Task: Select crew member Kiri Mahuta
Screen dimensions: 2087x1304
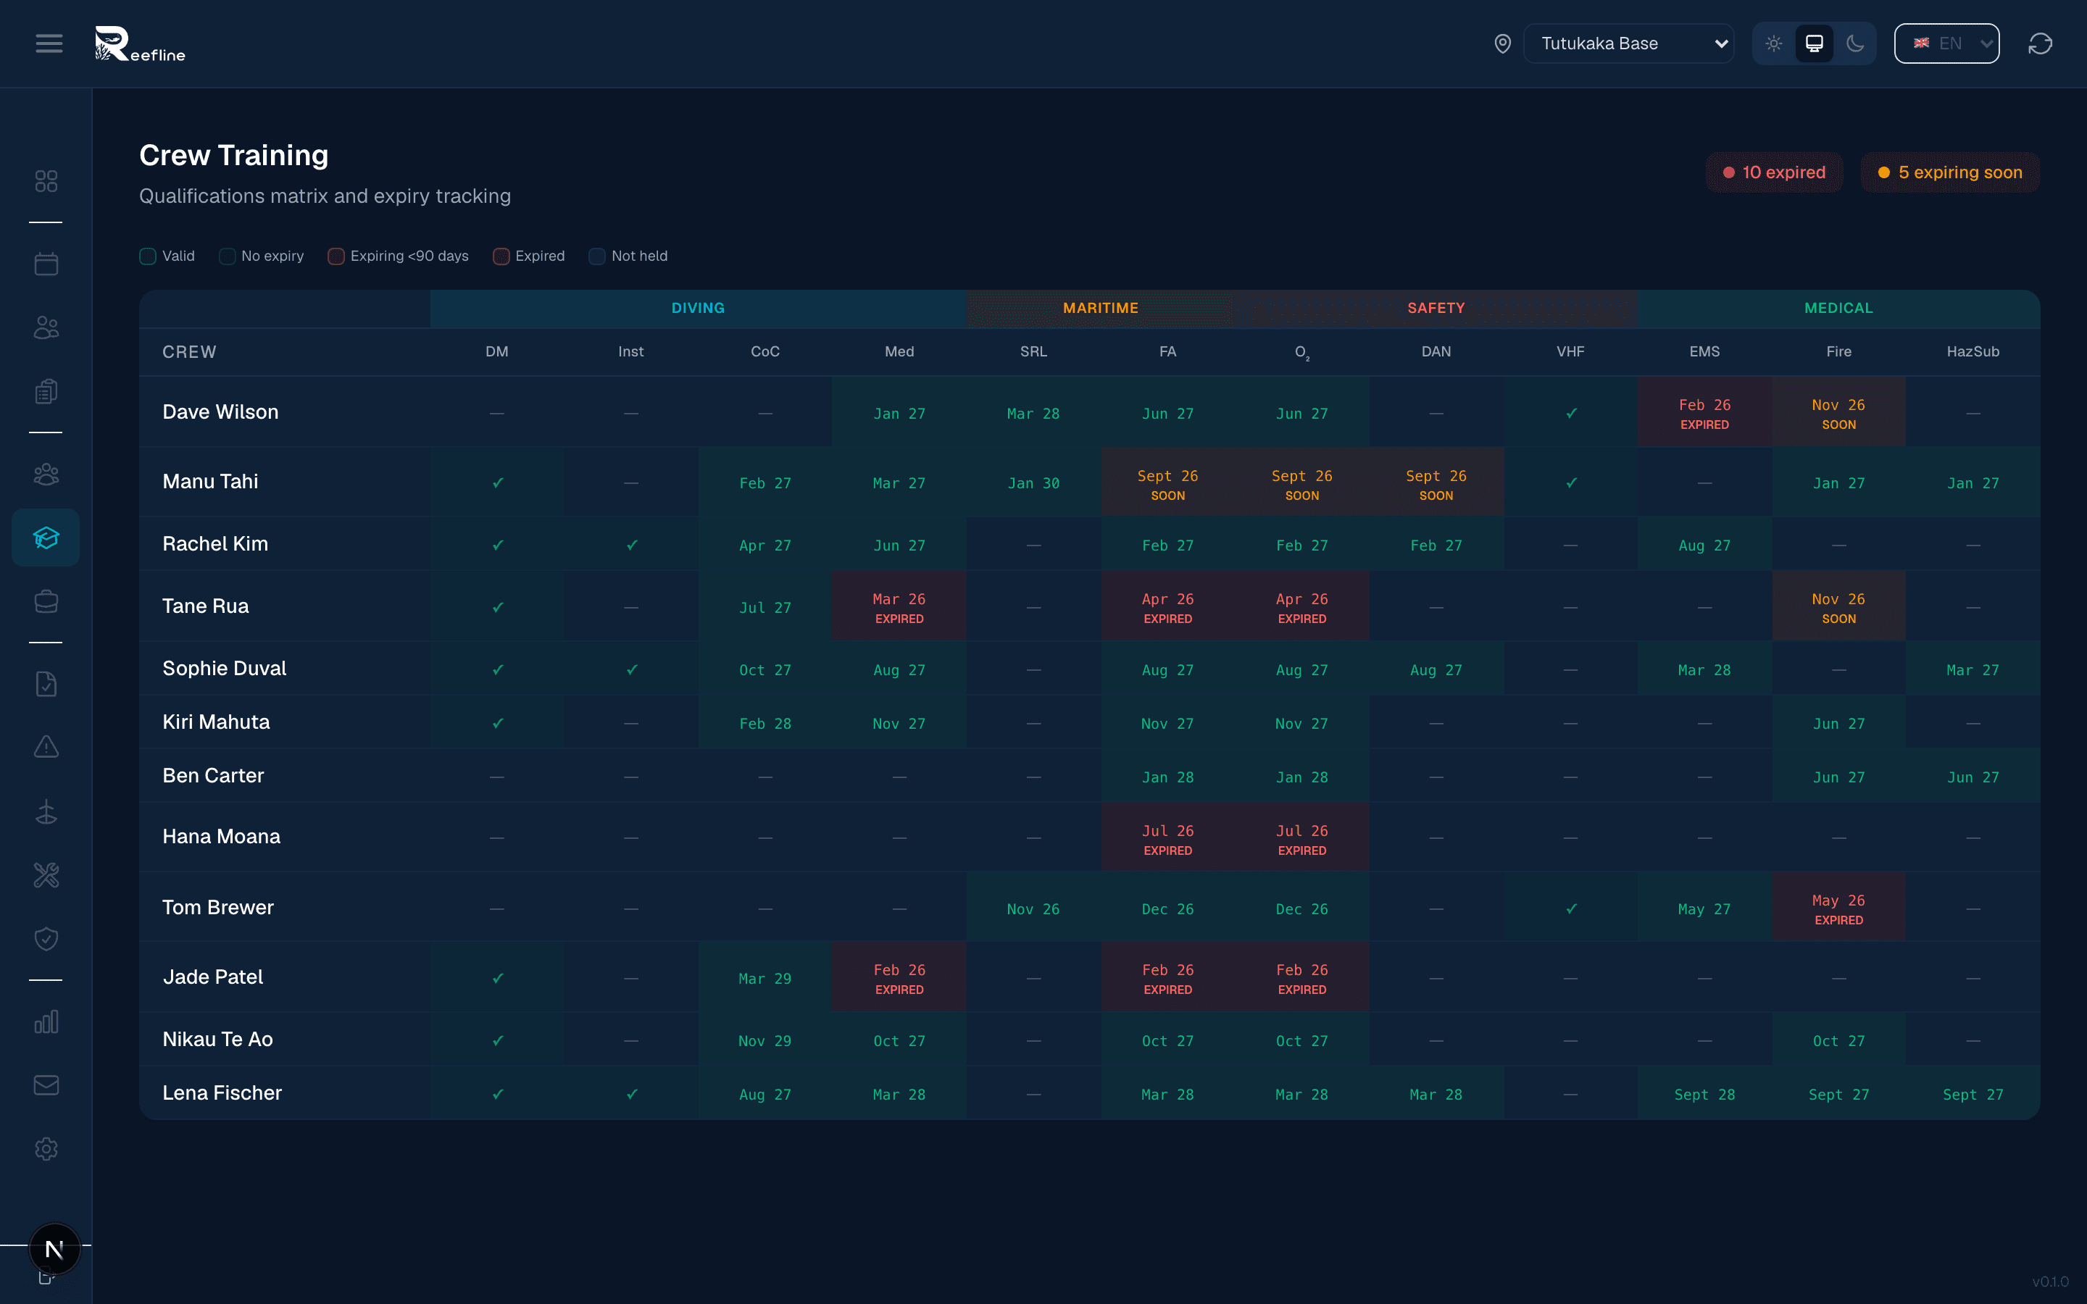Action: (x=217, y=723)
